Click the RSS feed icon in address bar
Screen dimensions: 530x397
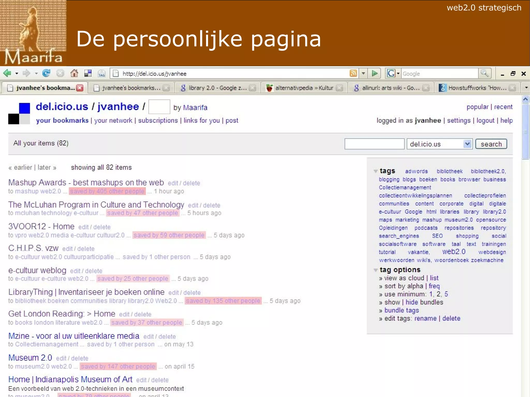click(353, 73)
